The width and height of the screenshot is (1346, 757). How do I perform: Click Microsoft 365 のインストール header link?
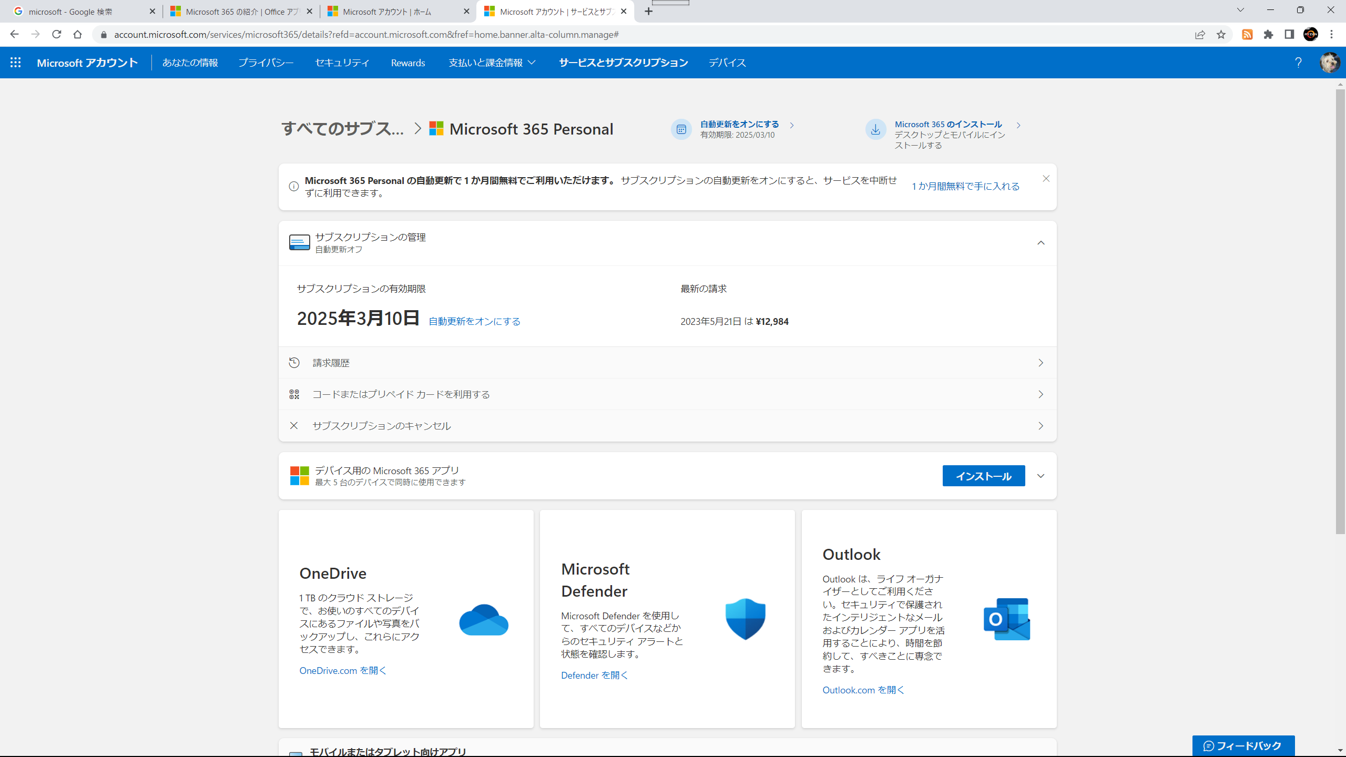pyautogui.click(x=948, y=124)
